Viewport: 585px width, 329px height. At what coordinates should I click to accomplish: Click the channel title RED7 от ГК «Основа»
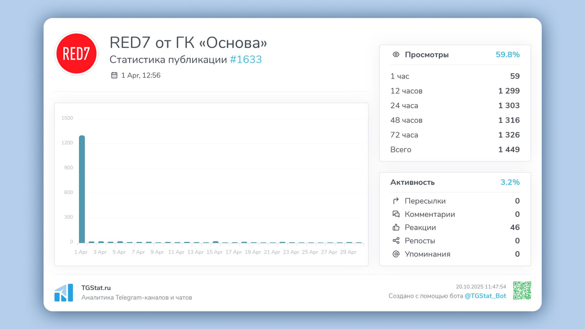[188, 42]
